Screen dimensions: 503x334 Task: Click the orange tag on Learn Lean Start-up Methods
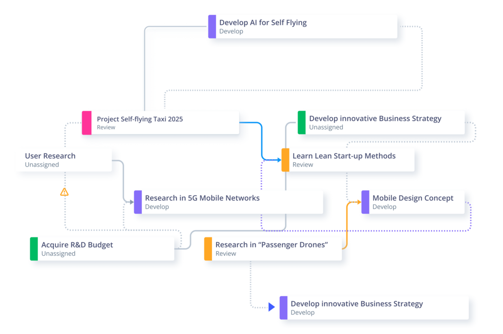[x=285, y=160]
